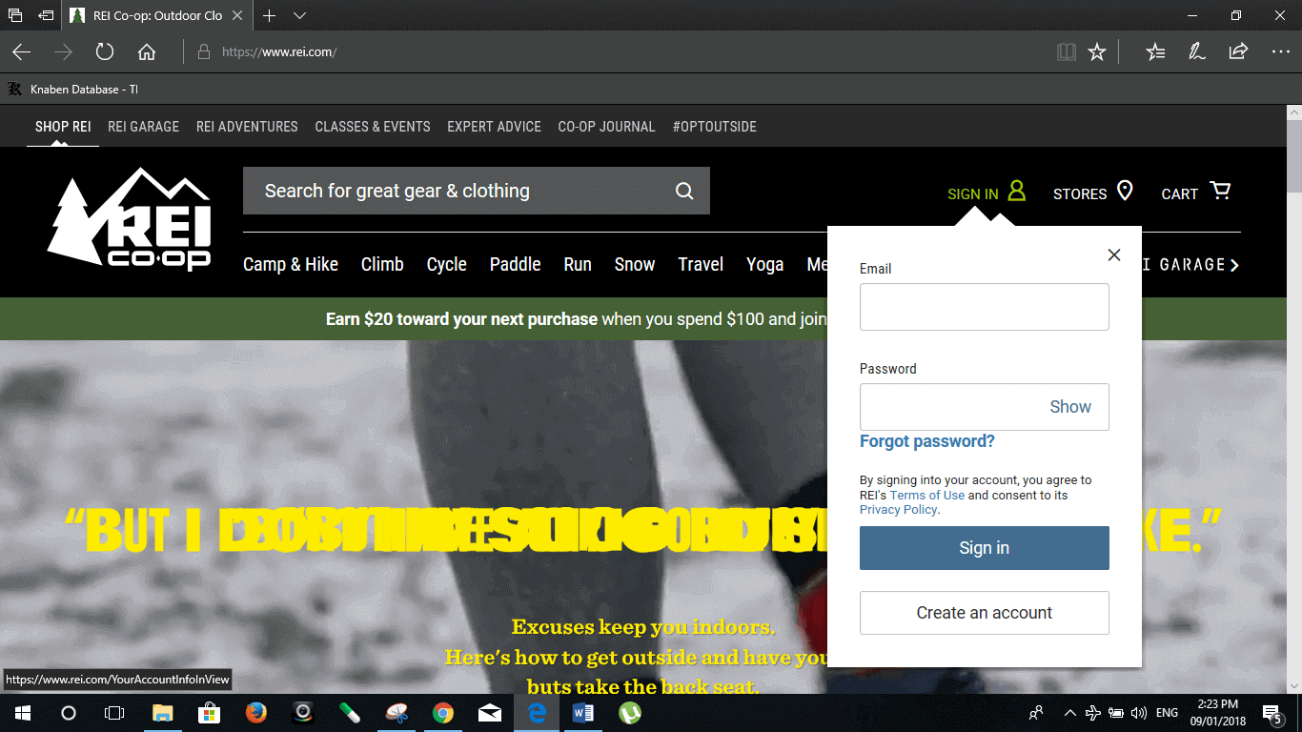Open the REI GARAGE top menu item
1302x732 pixels.
tap(143, 126)
